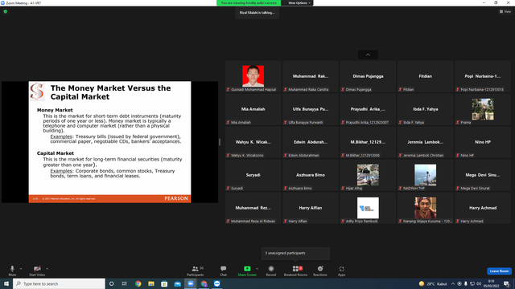The image size is (515, 289).
Task: Open the Chat panel
Action: 224,271
